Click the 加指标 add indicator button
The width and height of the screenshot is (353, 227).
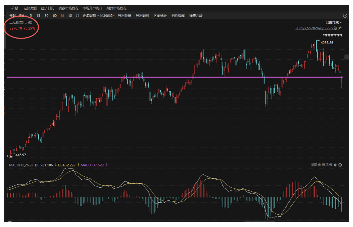pyautogui.click(x=315, y=165)
